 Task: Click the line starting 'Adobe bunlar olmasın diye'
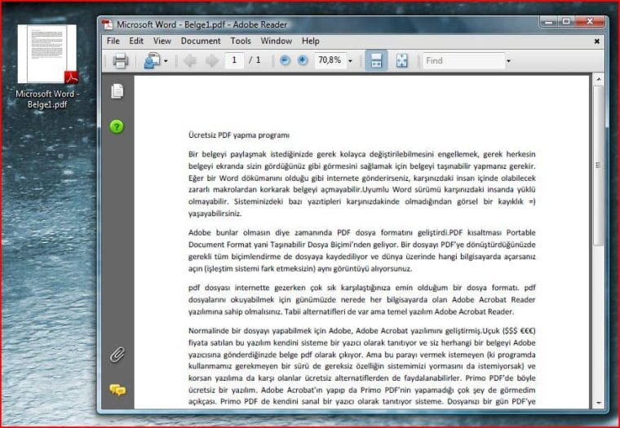(361, 232)
